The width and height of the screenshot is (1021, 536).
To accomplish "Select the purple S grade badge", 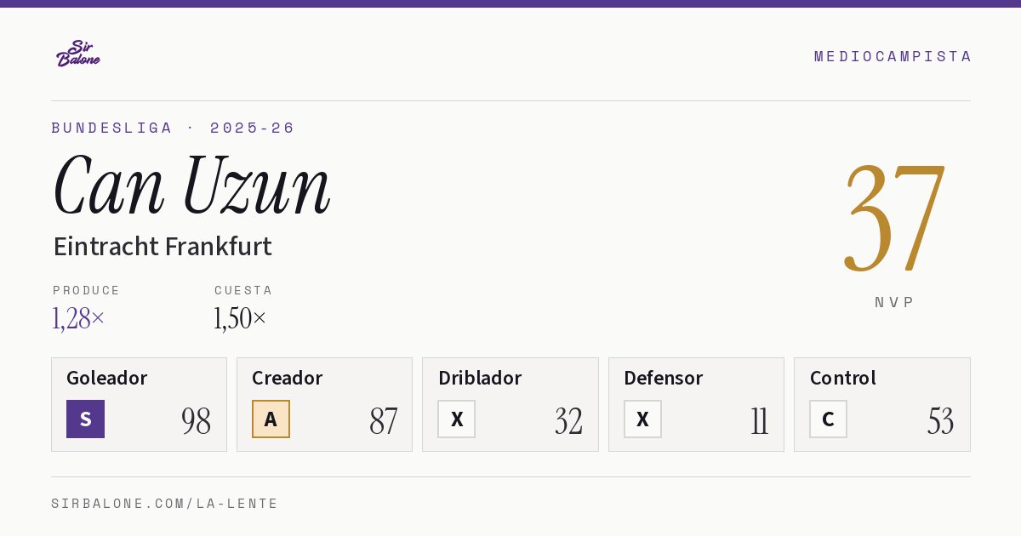I will click(85, 419).
